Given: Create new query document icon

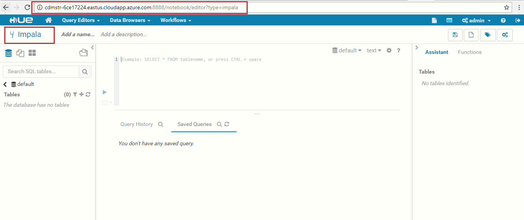Looking at the screenshot, I should tap(471, 35).
